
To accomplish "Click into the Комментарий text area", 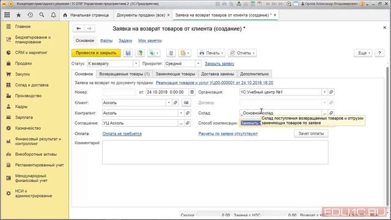I will (215, 152).
